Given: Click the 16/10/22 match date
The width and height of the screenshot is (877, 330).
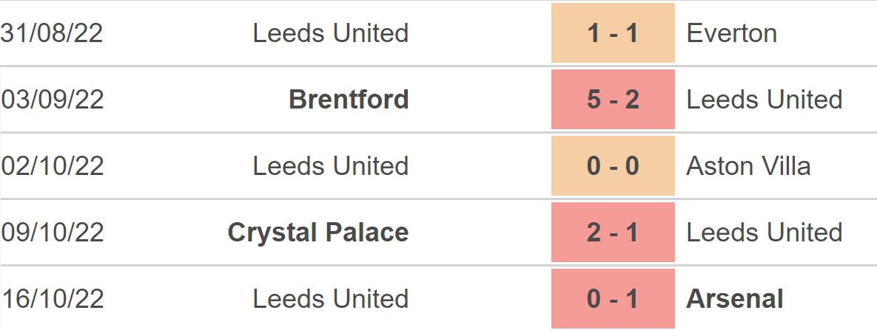Looking at the screenshot, I should (53, 299).
